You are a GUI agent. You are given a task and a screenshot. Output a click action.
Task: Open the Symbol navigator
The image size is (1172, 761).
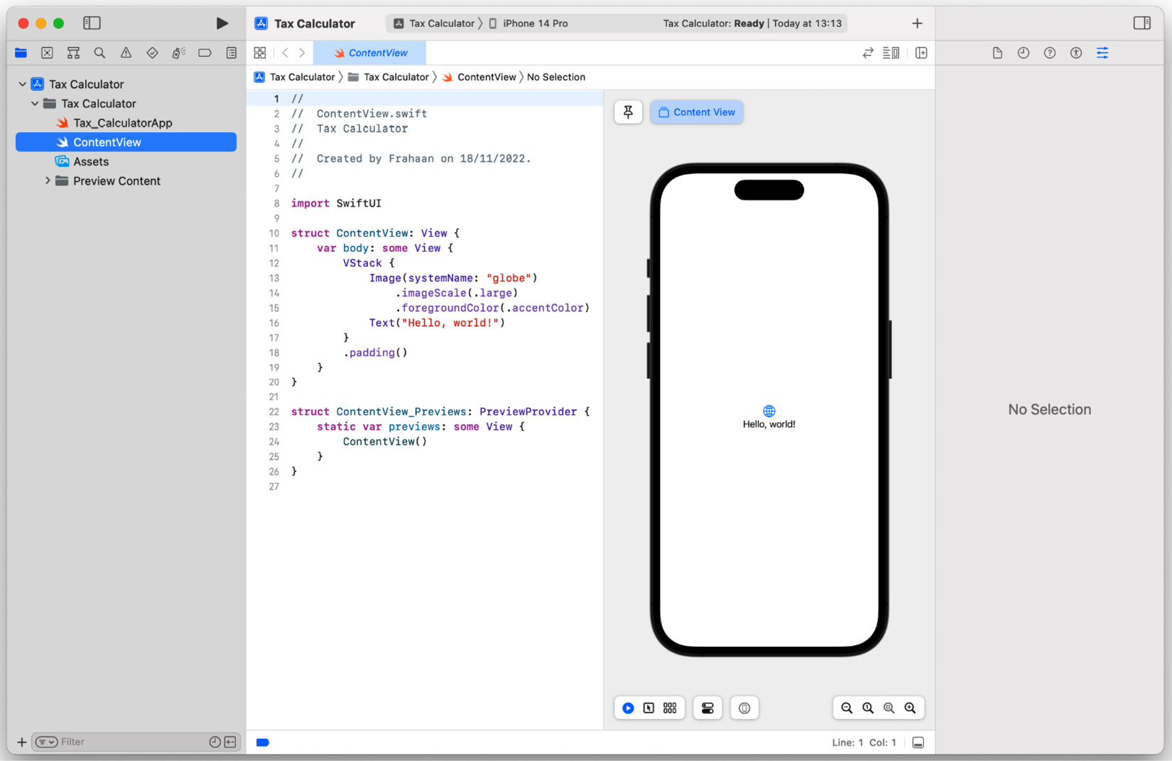73,53
